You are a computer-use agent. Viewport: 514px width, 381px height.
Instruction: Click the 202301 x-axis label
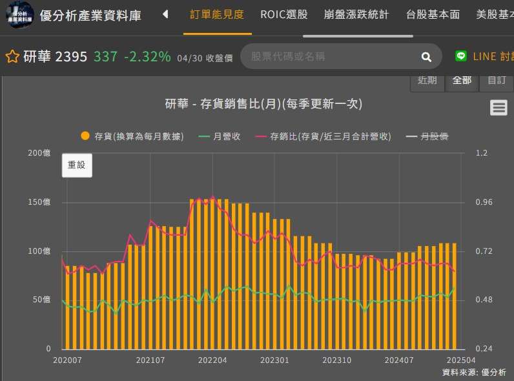click(x=274, y=360)
